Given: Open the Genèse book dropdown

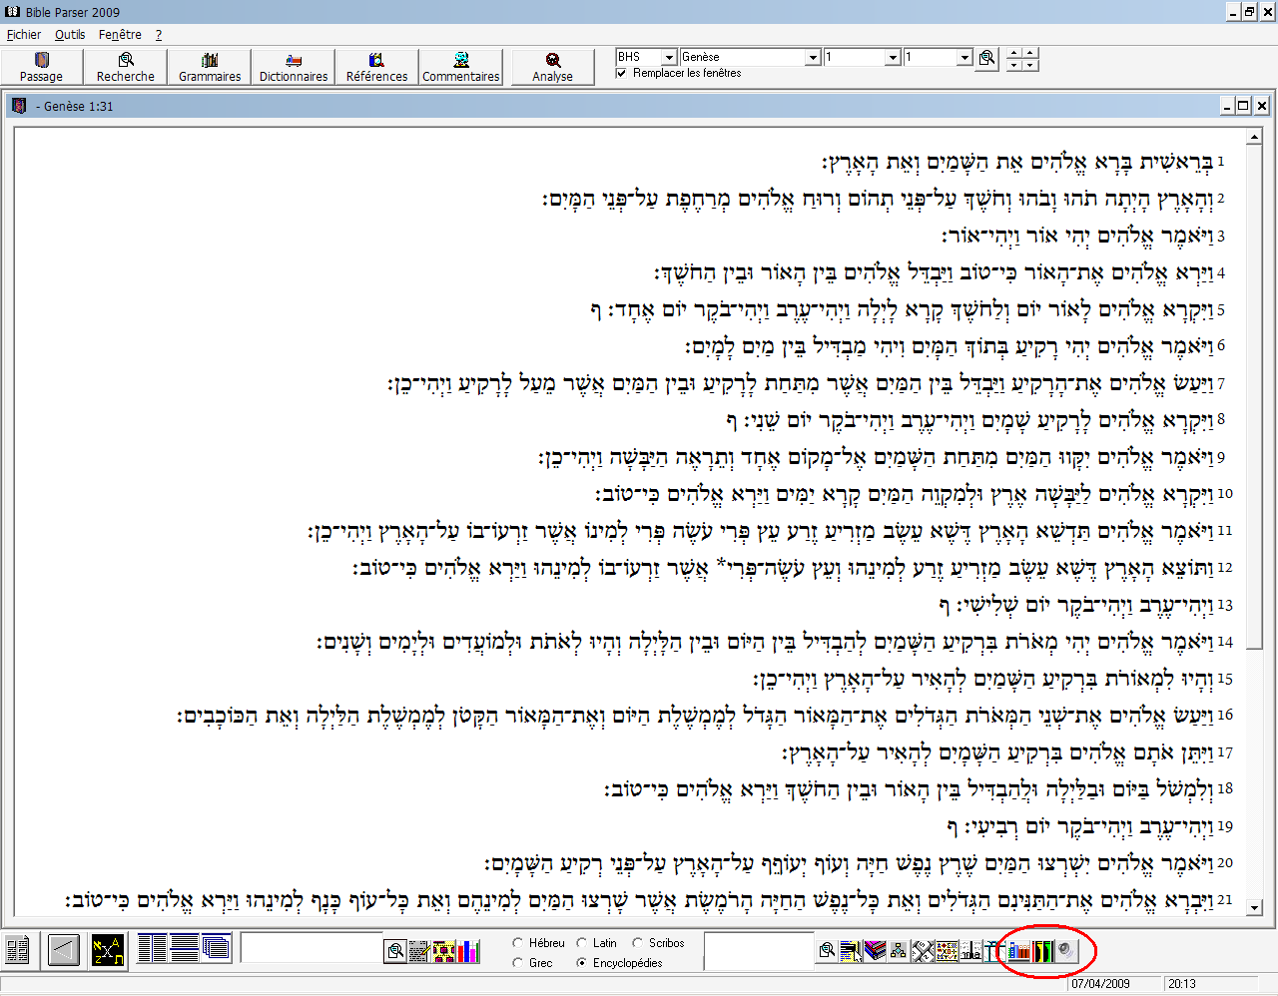Looking at the screenshot, I should point(813,58).
